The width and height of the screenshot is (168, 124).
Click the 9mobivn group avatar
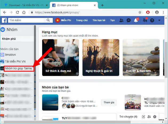(2, 55)
